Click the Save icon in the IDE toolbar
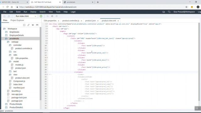 pos(4,16)
